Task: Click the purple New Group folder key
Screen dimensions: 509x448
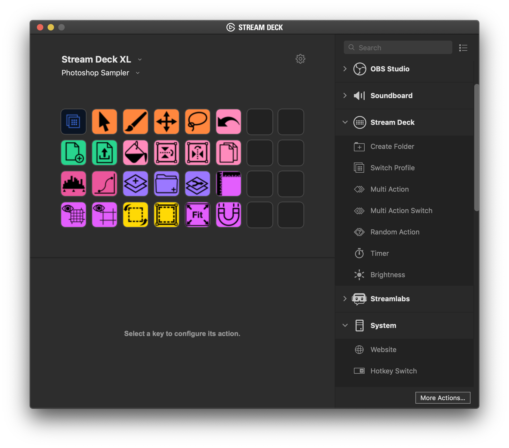Action: point(167,184)
